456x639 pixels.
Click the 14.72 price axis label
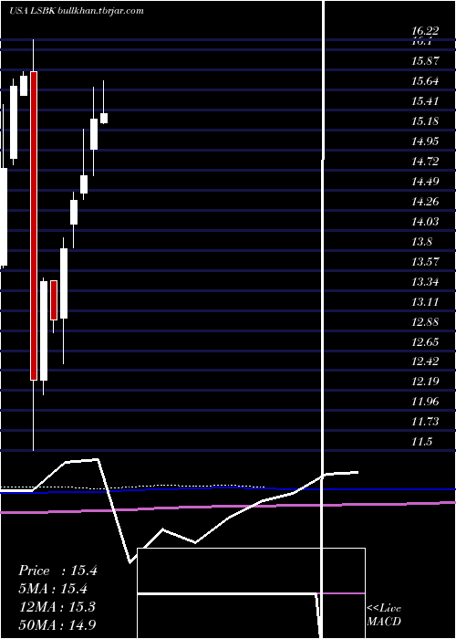click(425, 162)
